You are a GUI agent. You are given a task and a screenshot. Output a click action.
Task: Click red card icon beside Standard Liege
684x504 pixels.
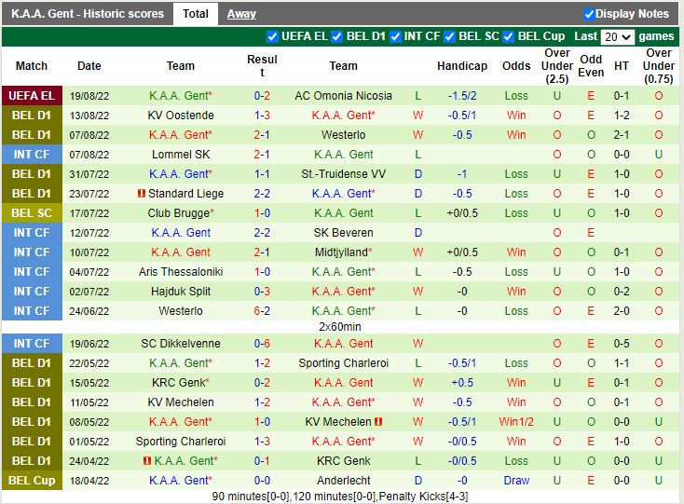pos(142,193)
